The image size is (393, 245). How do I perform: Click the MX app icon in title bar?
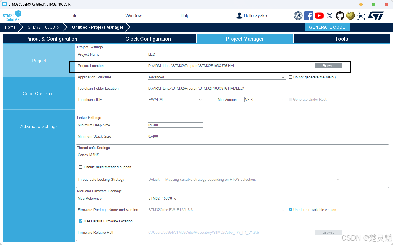pyautogui.click(x=5, y=4)
